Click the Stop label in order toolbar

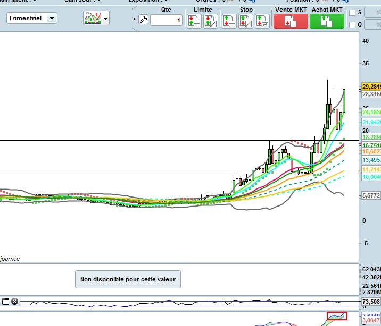(246, 10)
